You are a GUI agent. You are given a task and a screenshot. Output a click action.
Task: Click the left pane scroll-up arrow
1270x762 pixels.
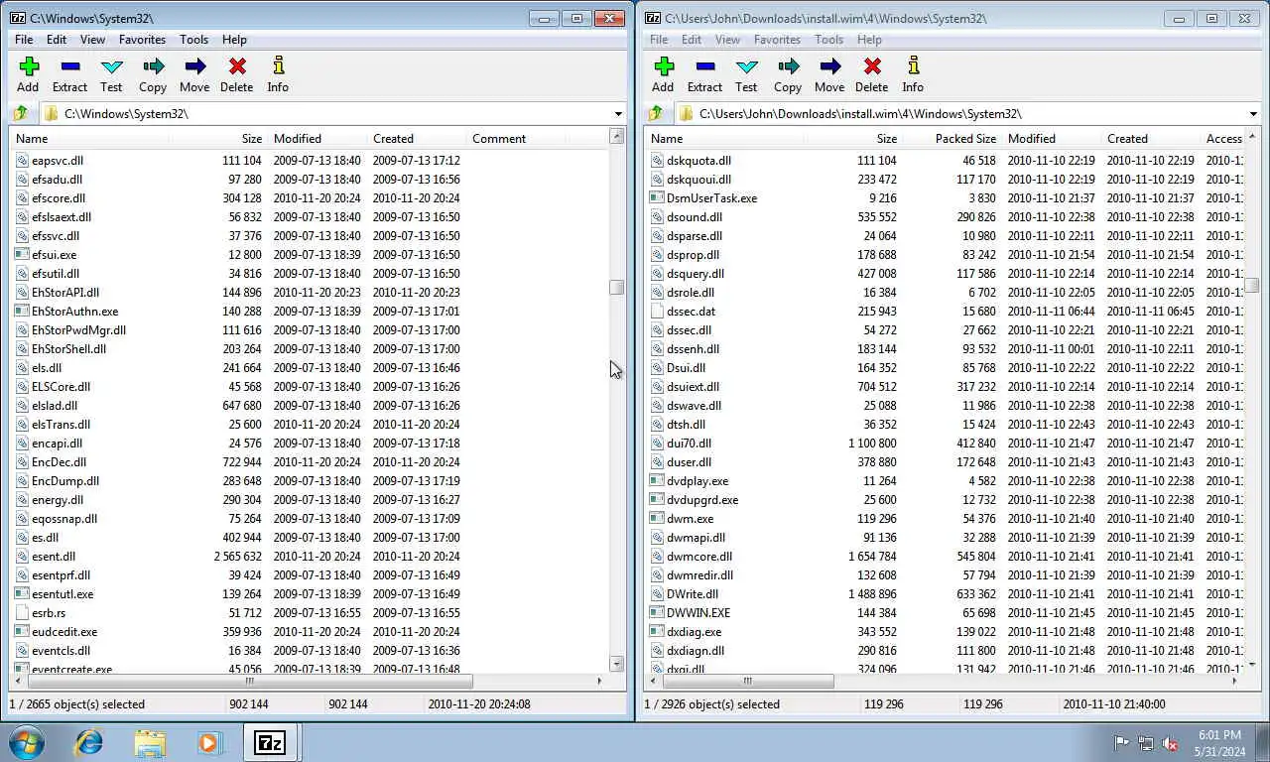tap(617, 136)
